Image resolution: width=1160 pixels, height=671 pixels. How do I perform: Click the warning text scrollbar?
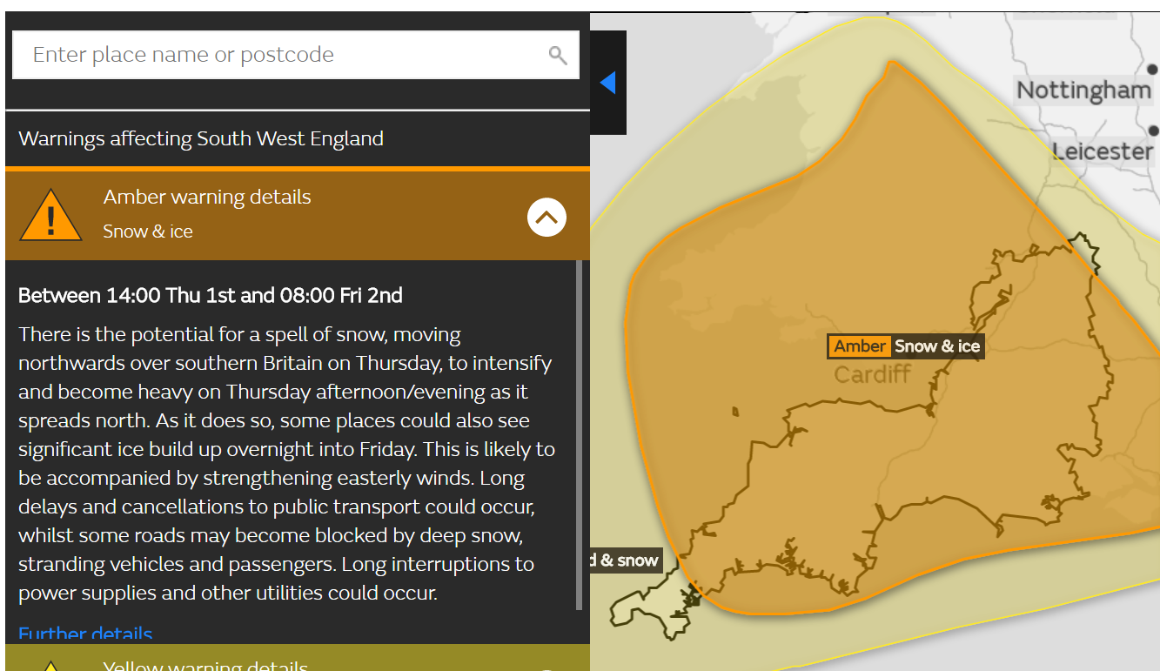tap(580, 435)
